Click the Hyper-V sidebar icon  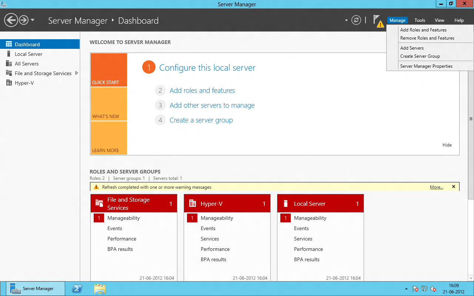click(9, 83)
